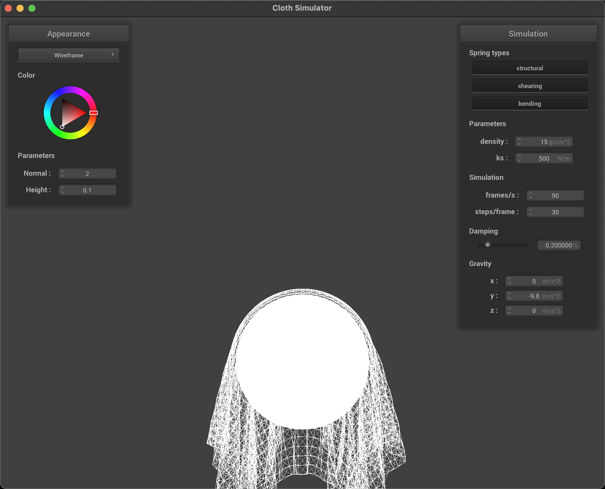This screenshot has height=489, width=605.
Task: Click the Height parameter stepper arrows
Action: [63, 190]
